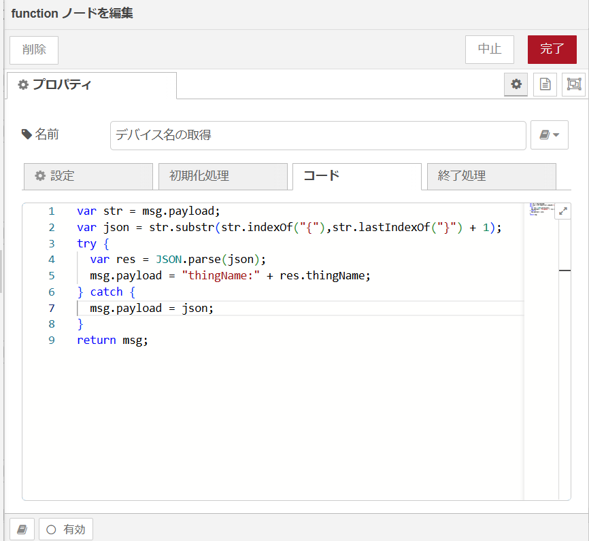Click the editor minimap preview
589x541 pixels.
[541, 209]
